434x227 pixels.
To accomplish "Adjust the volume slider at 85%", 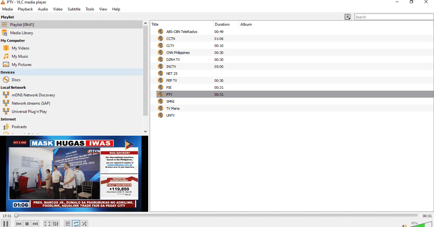I will pyautogui.click(x=421, y=224).
